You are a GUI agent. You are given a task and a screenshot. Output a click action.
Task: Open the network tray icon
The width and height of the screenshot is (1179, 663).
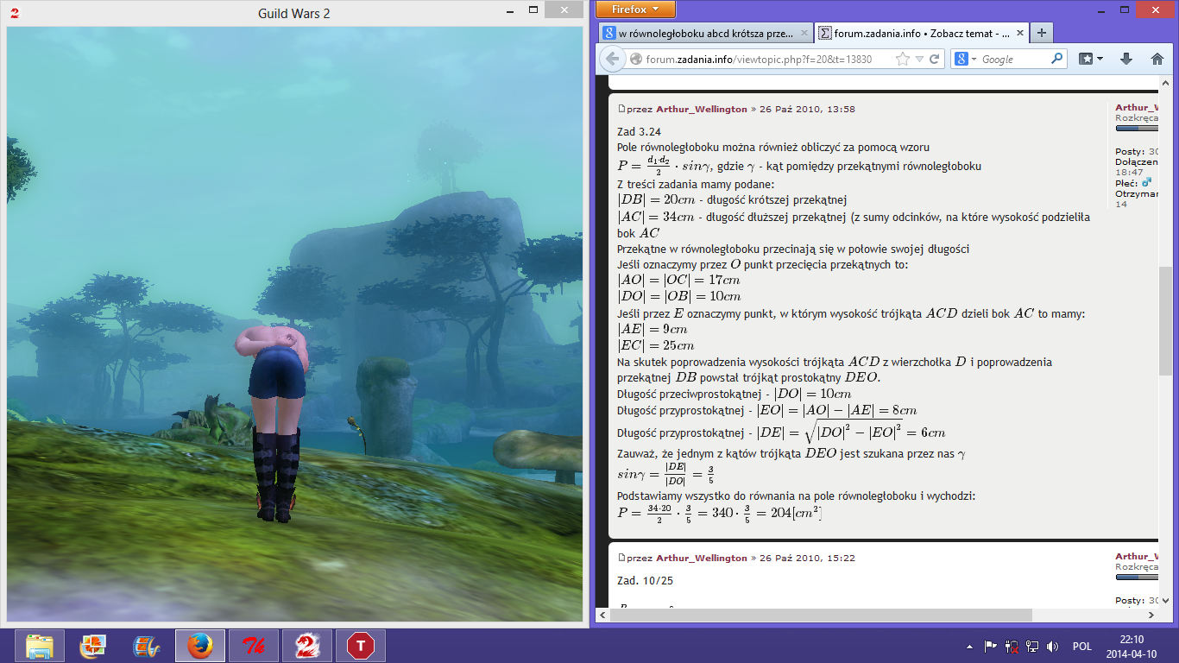1032,646
